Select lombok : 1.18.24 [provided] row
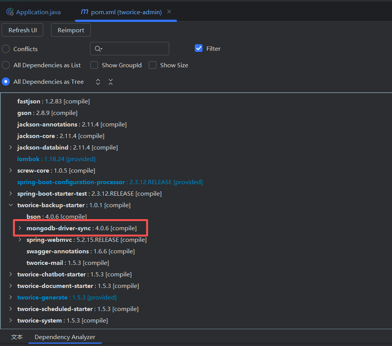This screenshot has width=392, height=346. tap(56, 159)
